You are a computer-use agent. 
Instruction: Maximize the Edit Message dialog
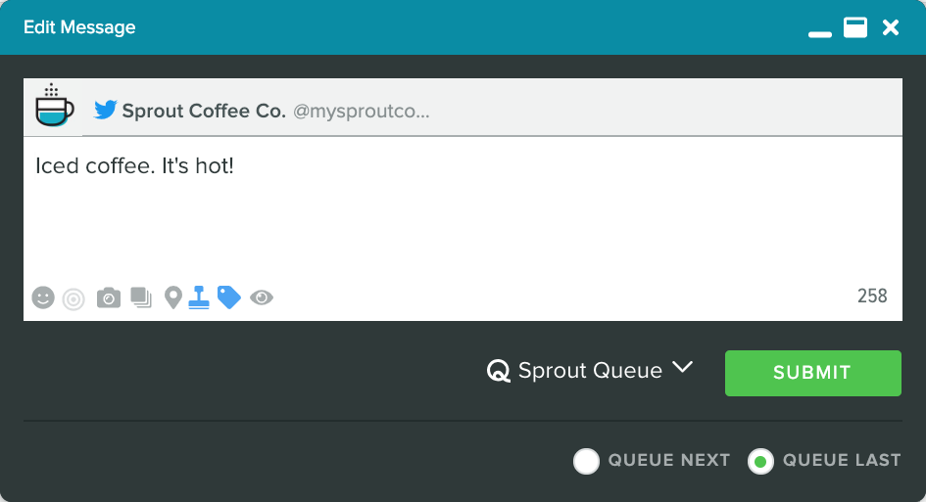855,27
